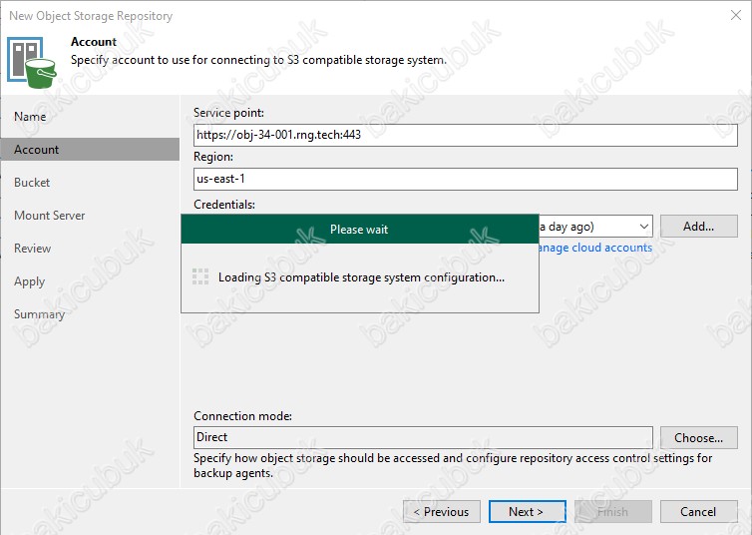Expand the Credentials dropdown arrow
Viewport: 752px width, 535px height.
click(x=641, y=227)
